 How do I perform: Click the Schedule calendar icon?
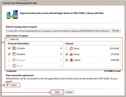click(14, 54)
